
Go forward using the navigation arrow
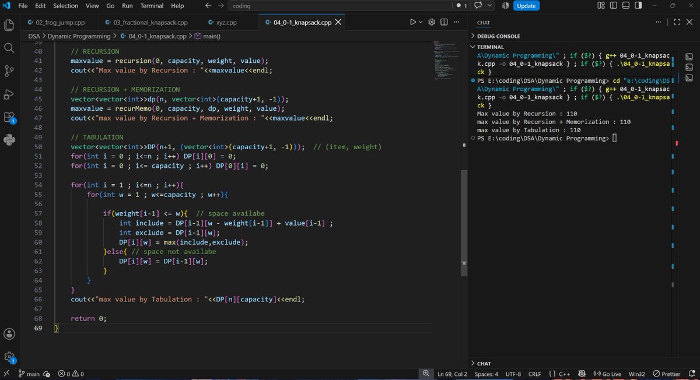(220, 6)
